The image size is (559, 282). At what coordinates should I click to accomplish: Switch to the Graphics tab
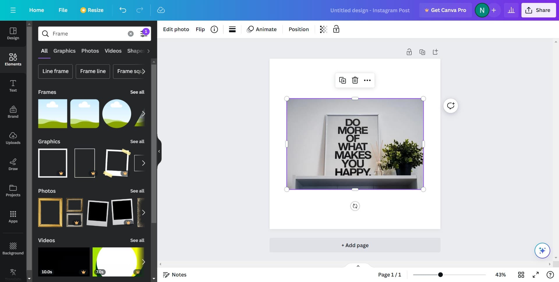[x=64, y=51]
